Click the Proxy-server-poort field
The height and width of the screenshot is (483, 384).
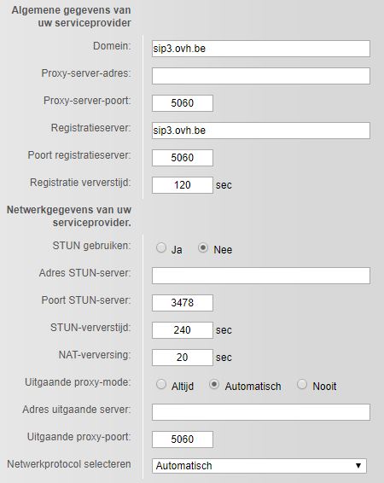coord(183,103)
